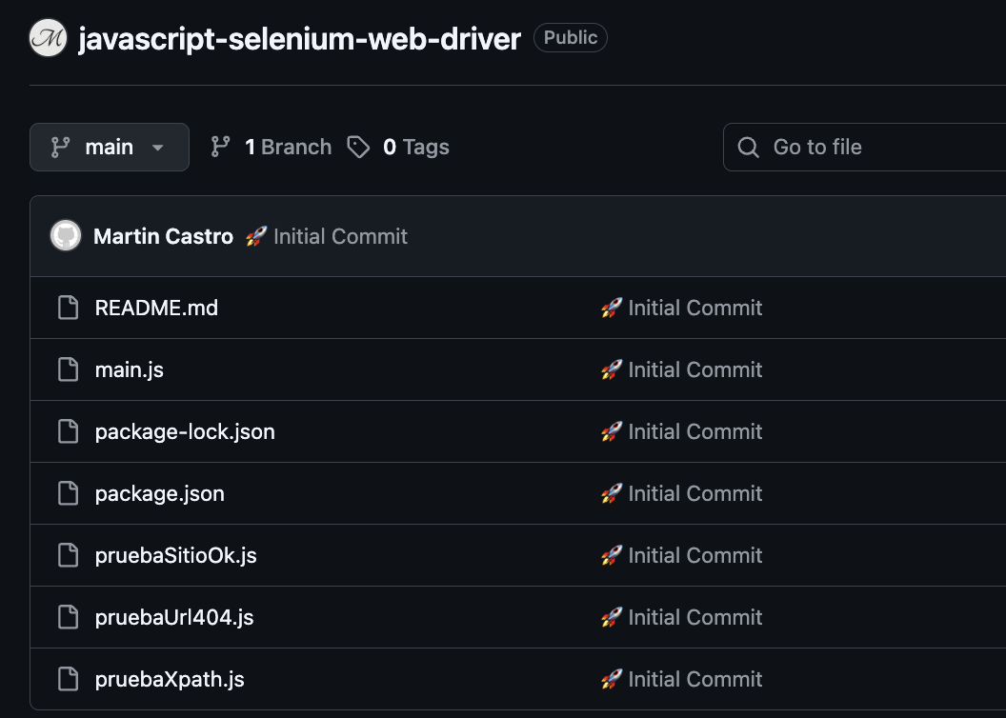The image size is (1006, 718).
Task: Click the chevron on the branch selector
Action: (x=157, y=147)
